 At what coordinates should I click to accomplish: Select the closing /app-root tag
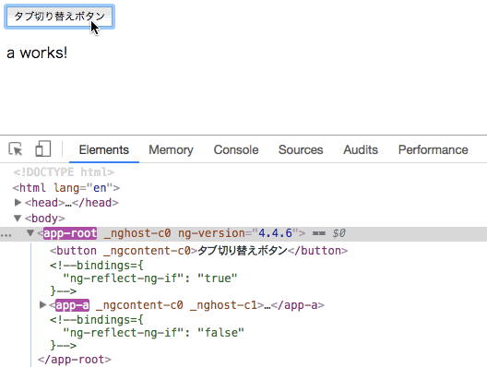click(x=74, y=360)
